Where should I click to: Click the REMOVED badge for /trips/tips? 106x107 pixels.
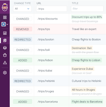click(23, 29)
